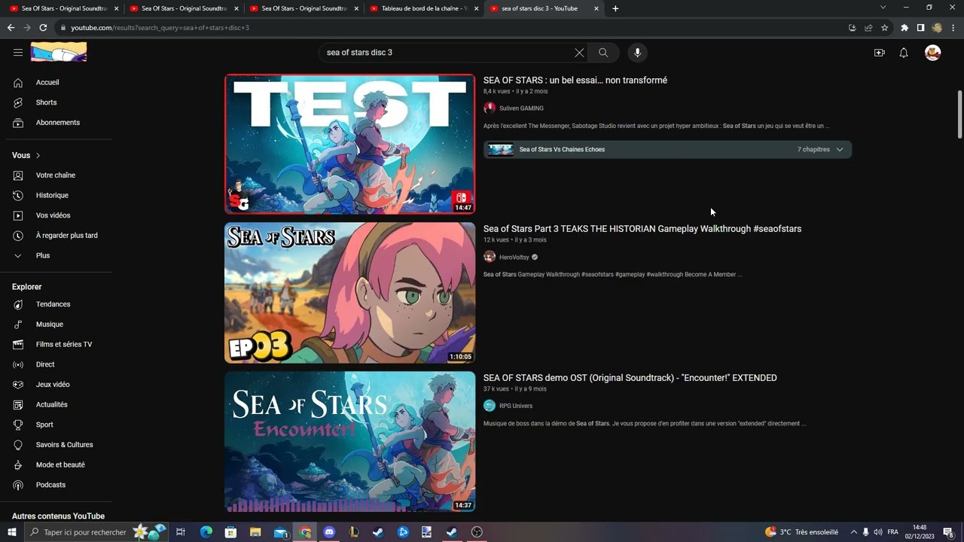The width and height of the screenshot is (964, 542).
Task: Start voice search with the microphone
Action: tap(637, 53)
